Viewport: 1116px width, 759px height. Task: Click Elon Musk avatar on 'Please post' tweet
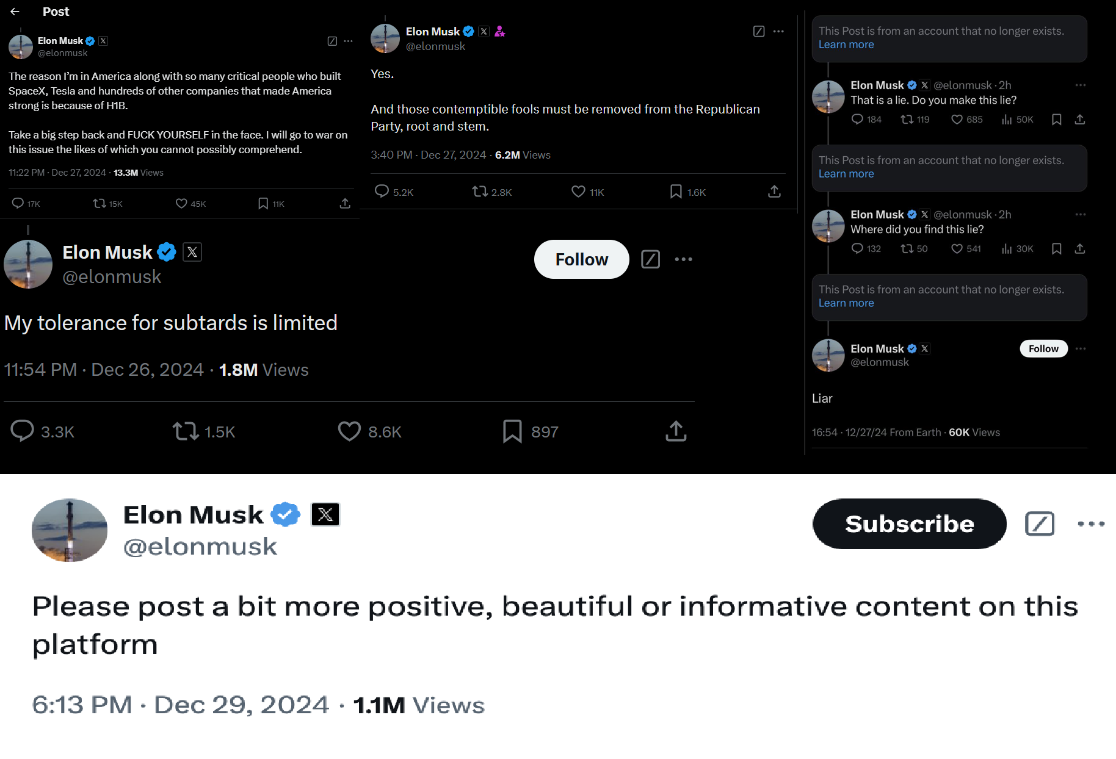[70, 530]
